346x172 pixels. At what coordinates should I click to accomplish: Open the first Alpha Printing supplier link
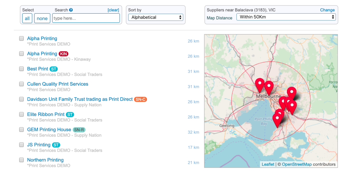42,39
